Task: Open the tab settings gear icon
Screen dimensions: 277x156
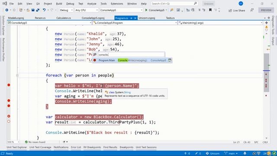Action: (269, 18)
